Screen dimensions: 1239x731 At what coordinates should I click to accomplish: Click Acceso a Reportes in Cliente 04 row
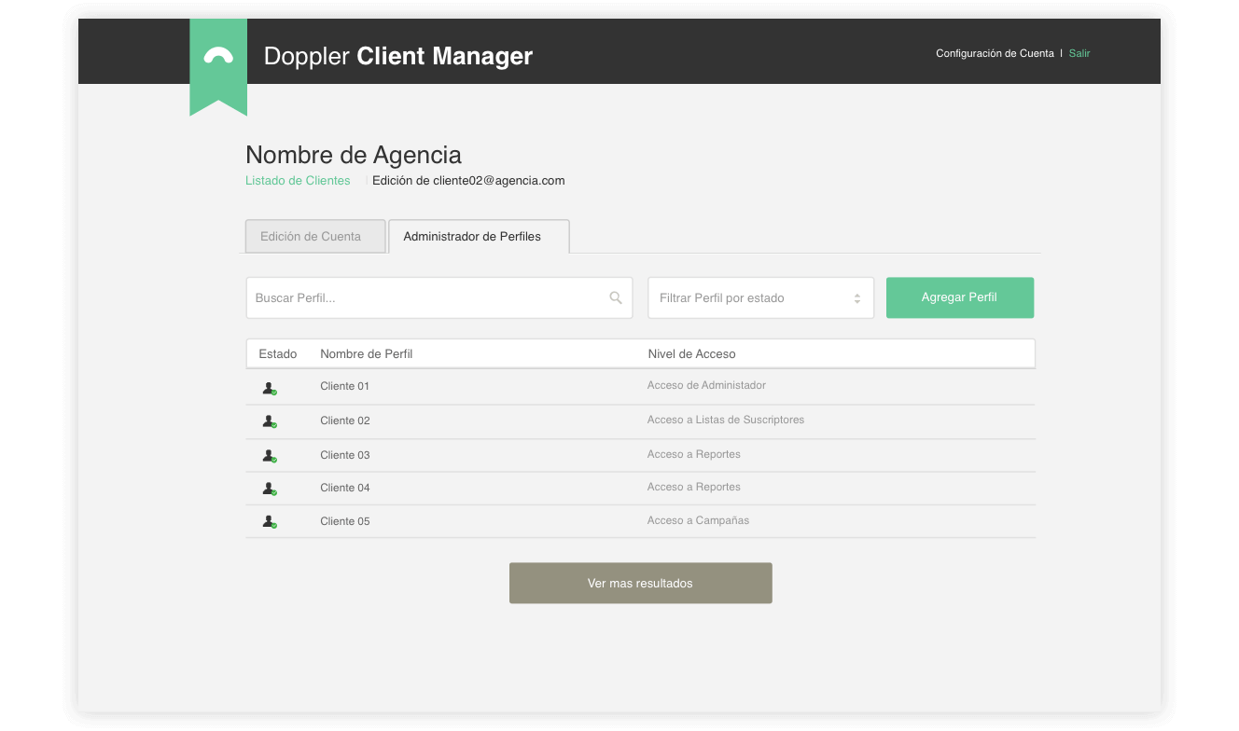click(694, 487)
